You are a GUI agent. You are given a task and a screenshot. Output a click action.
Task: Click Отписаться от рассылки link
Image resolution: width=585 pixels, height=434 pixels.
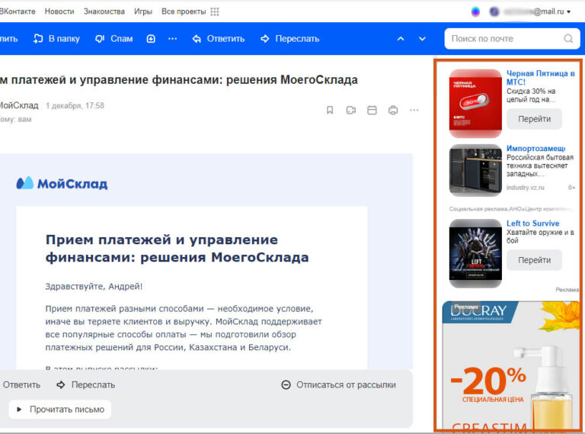point(339,384)
